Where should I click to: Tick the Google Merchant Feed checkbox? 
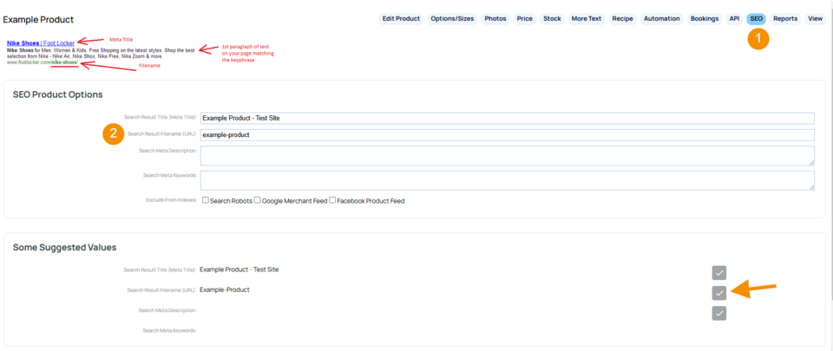tap(258, 200)
